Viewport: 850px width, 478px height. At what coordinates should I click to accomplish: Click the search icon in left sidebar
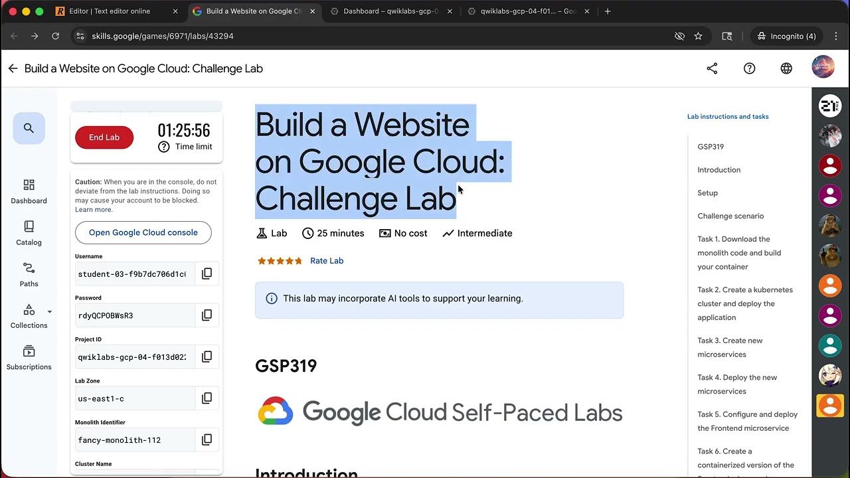[29, 128]
